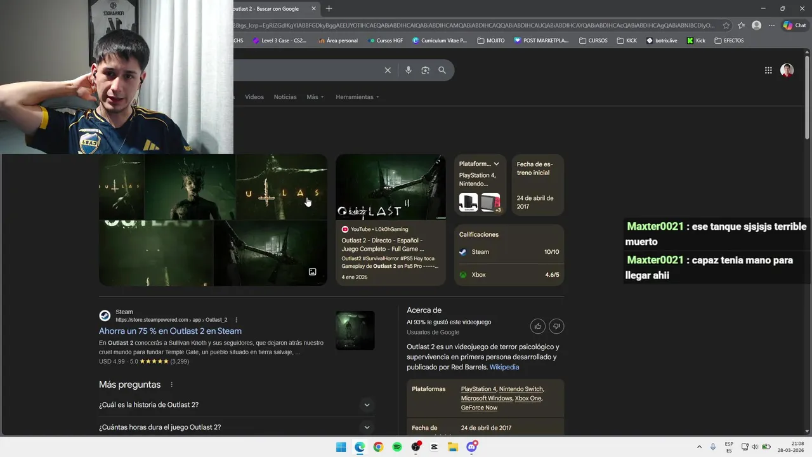Image resolution: width=812 pixels, height=457 pixels.
Task: Click the browser address bar URL
Action: coord(476,25)
